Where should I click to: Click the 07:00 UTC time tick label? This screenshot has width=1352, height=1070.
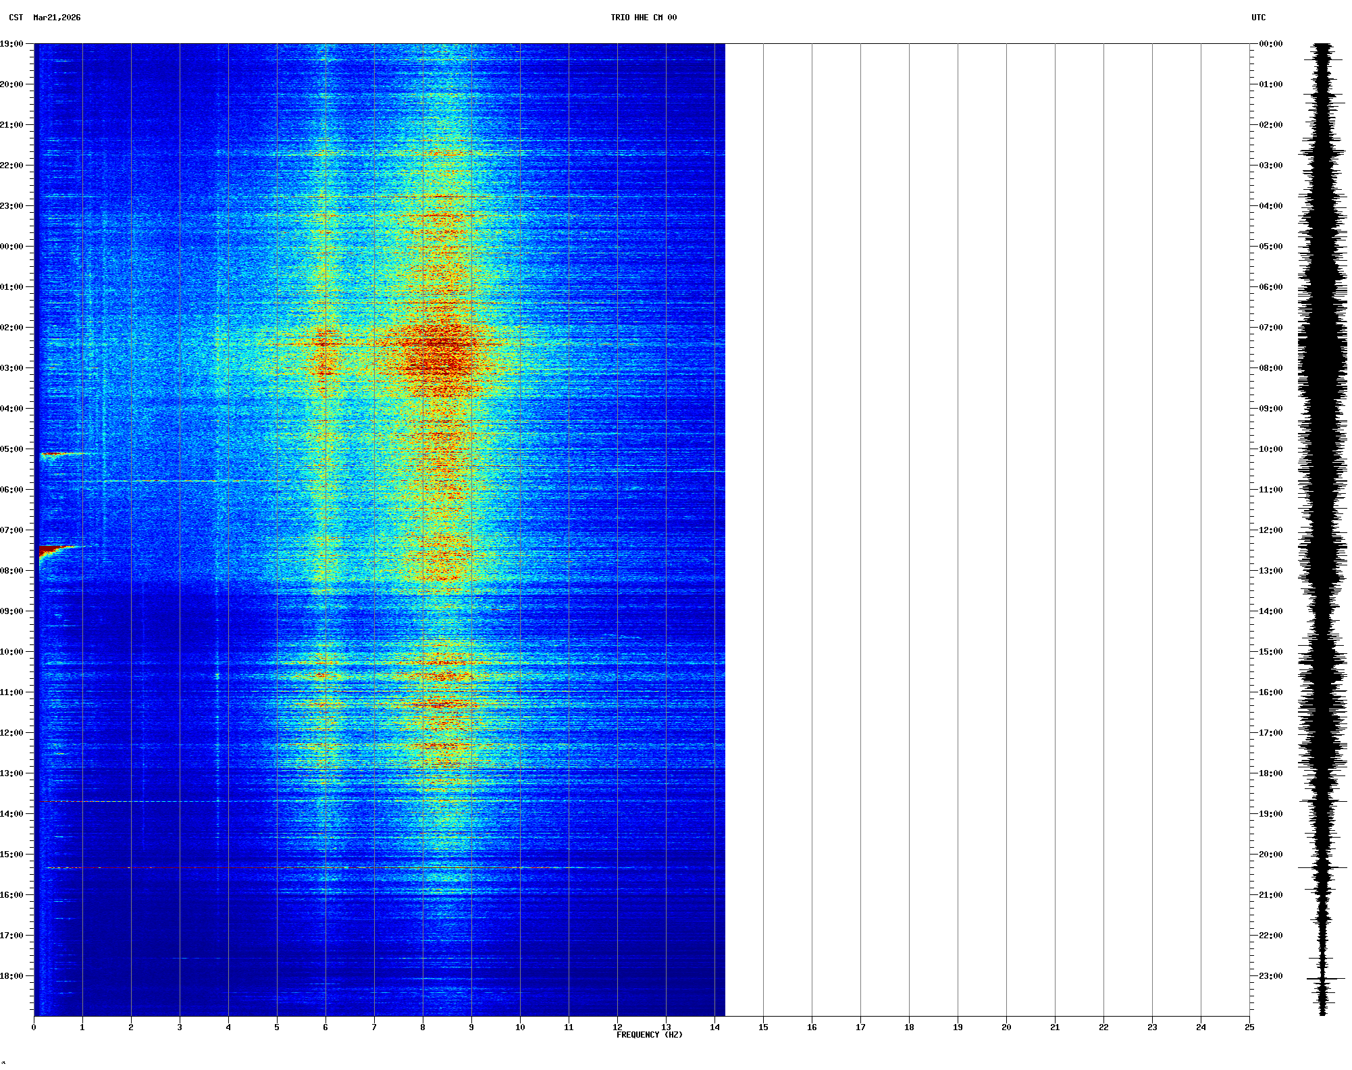coord(1270,328)
